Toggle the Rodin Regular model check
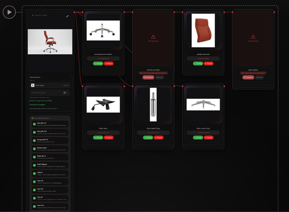The image size is (289, 212). (x=34, y=165)
